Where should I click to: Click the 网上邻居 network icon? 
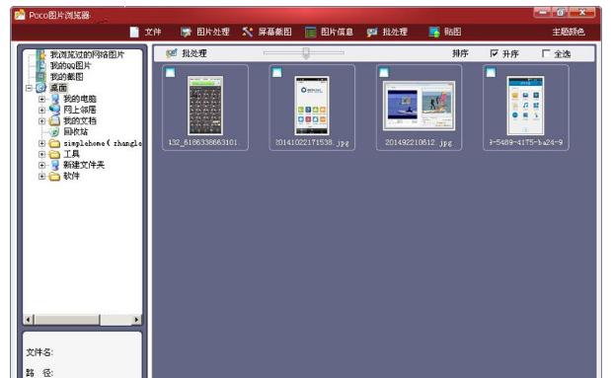point(55,110)
